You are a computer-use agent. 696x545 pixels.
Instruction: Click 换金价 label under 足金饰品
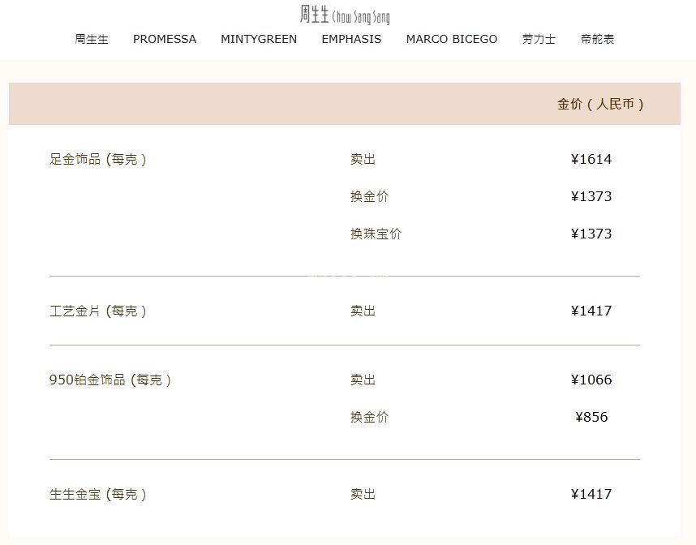[x=369, y=197]
